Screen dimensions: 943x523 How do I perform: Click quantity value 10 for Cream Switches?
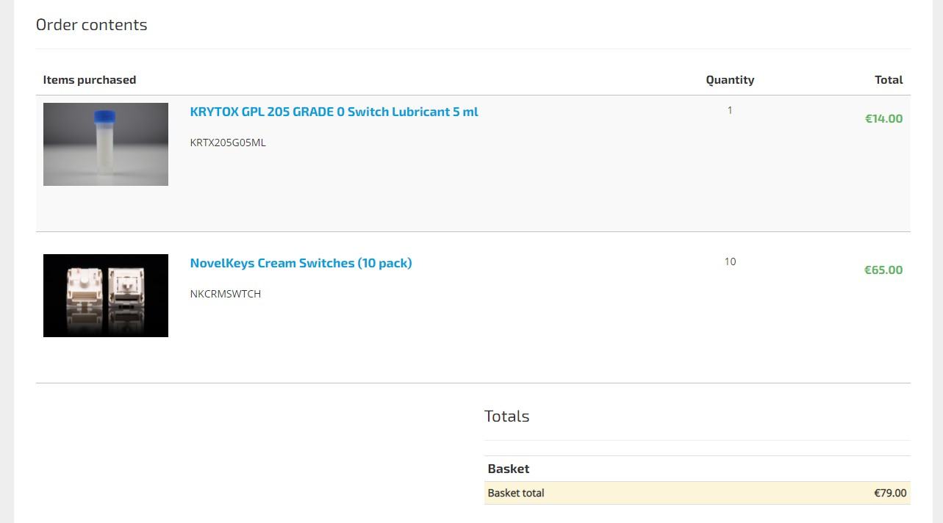tap(730, 261)
